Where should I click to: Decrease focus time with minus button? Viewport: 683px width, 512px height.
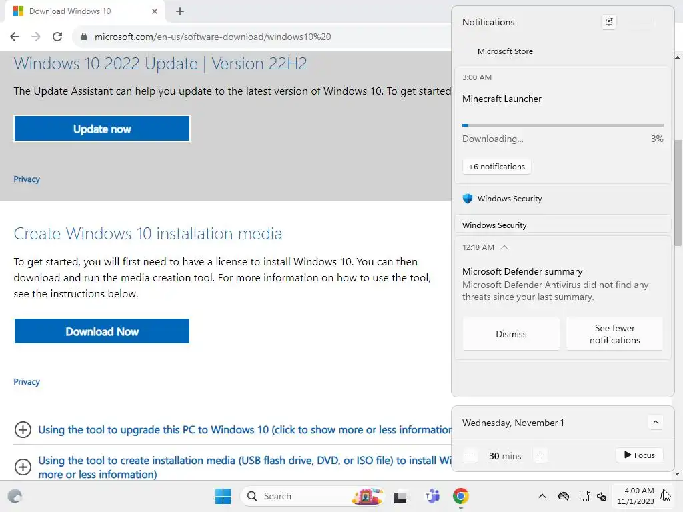click(470, 455)
